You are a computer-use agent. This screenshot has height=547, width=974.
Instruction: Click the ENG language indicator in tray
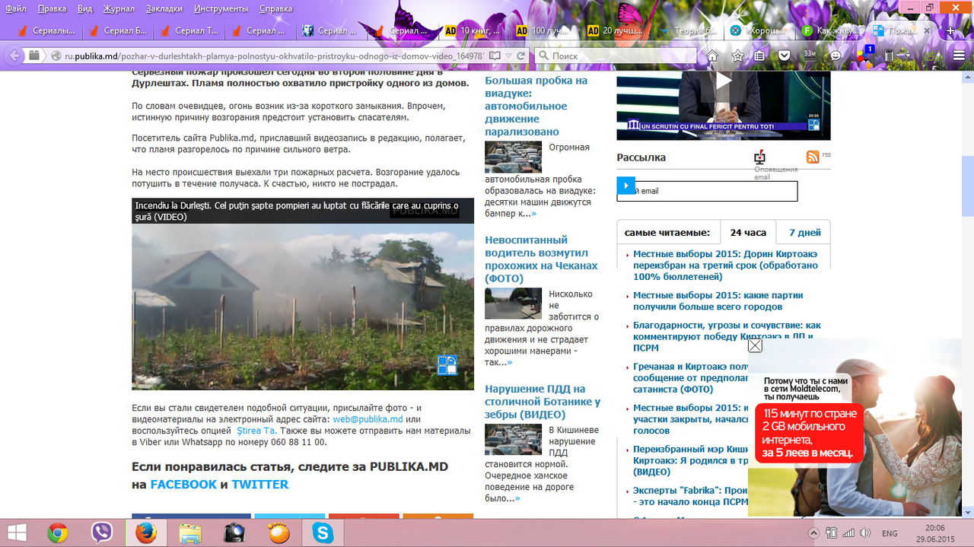890,533
